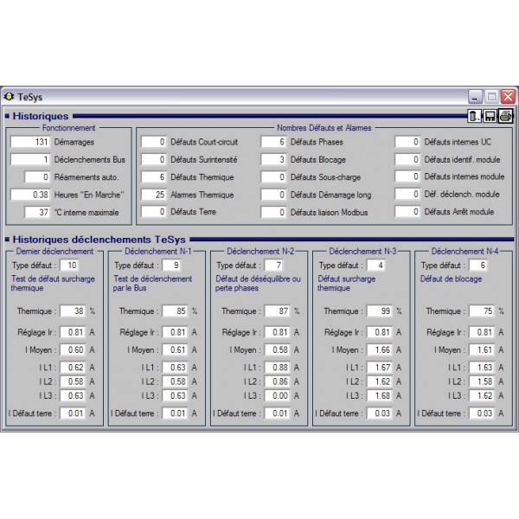Screen dimensions: 519x519
Task: Select the Défauts Terre count field
Action: [x=153, y=212]
